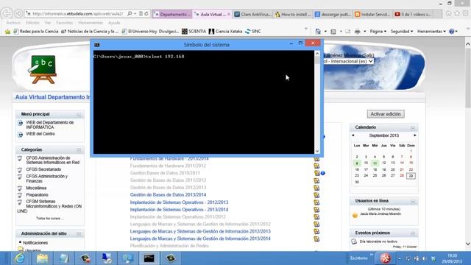Collapse the Eventos próximos block

[x=413, y=233]
